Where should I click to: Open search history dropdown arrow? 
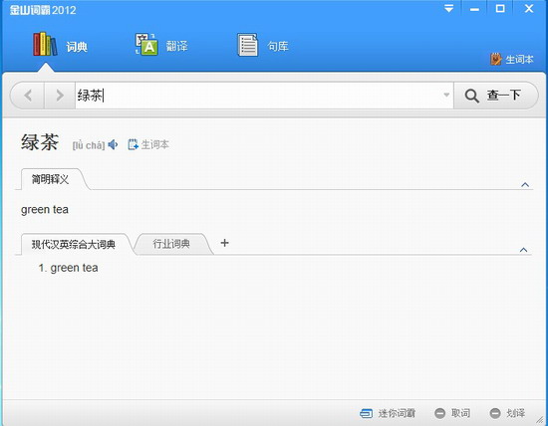[446, 95]
